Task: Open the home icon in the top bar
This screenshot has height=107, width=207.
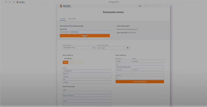Action: coord(14,2)
